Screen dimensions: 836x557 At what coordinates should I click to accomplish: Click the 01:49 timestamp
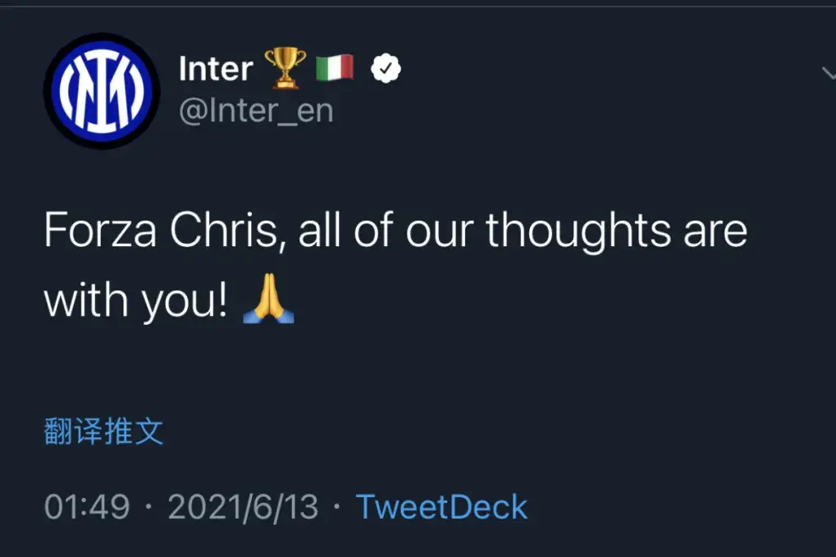click(x=87, y=507)
